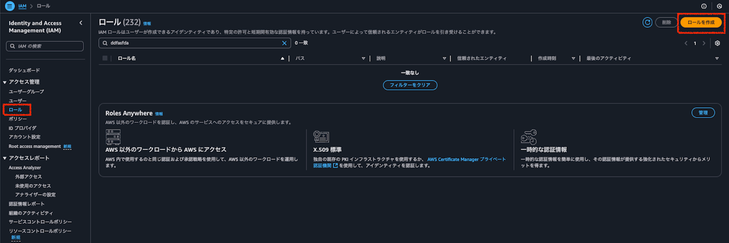Click the external link icon after 認証機関
Image resolution: width=729 pixels, height=243 pixels.
click(x=336, y=166)
